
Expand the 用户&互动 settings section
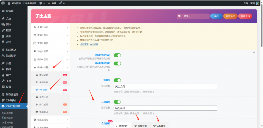pyautogui.click(x=50, y=59)
